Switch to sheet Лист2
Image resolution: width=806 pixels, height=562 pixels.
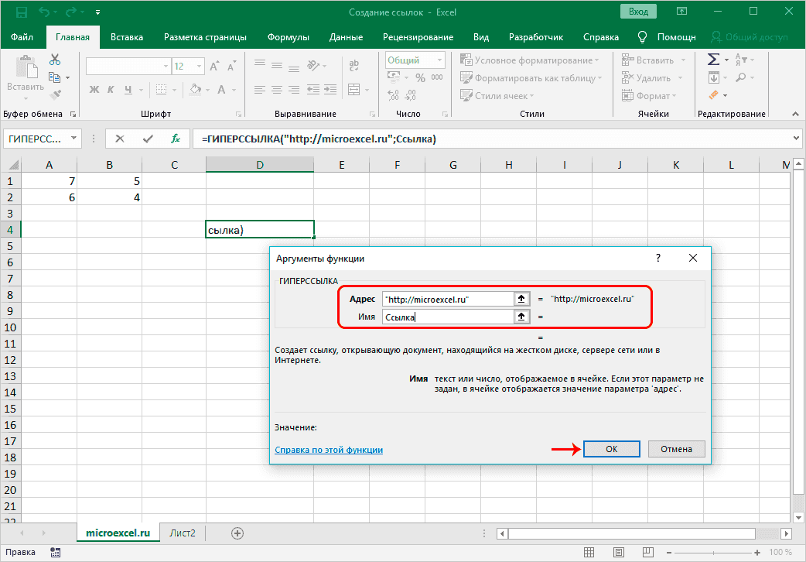click(x=183, y=533)
